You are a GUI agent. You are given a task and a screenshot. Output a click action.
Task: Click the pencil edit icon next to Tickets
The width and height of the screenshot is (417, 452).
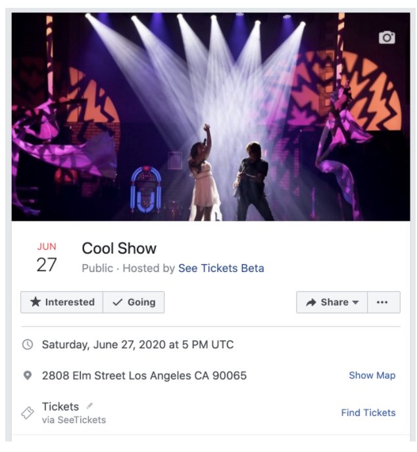89,406
